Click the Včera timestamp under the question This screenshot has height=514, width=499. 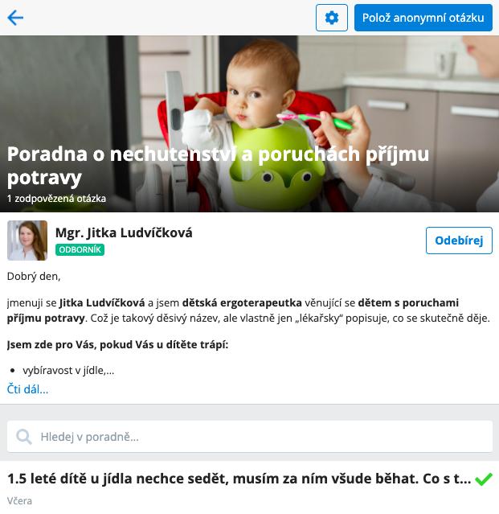pos(19,501)
